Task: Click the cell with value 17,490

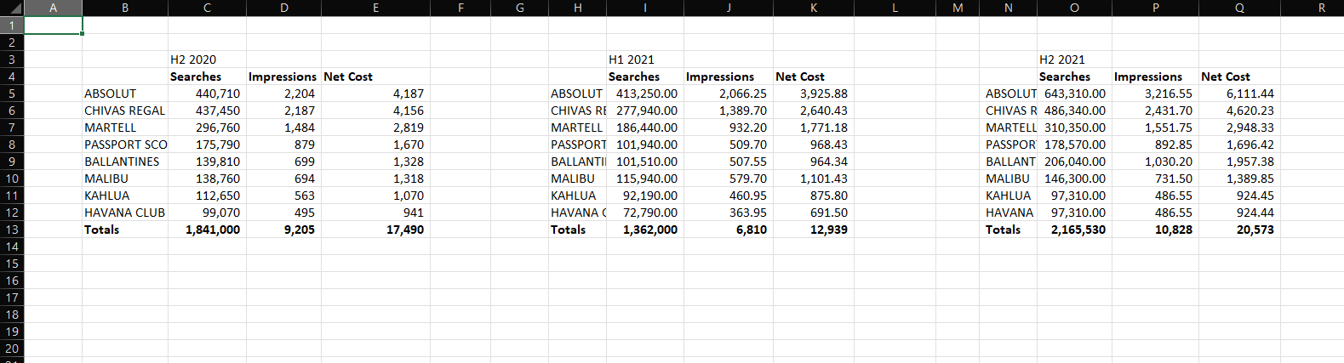Action: click(375, 230)
